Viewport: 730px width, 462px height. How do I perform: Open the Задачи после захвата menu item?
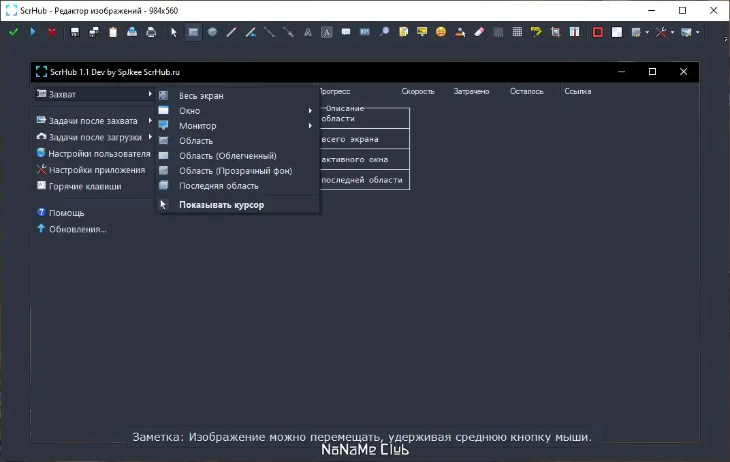click(95, 121)
